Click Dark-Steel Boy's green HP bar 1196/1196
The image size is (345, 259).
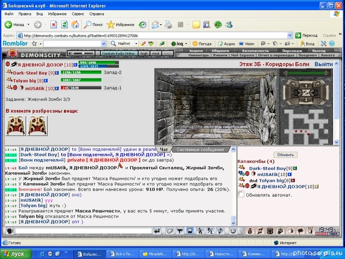pos(81,73)
